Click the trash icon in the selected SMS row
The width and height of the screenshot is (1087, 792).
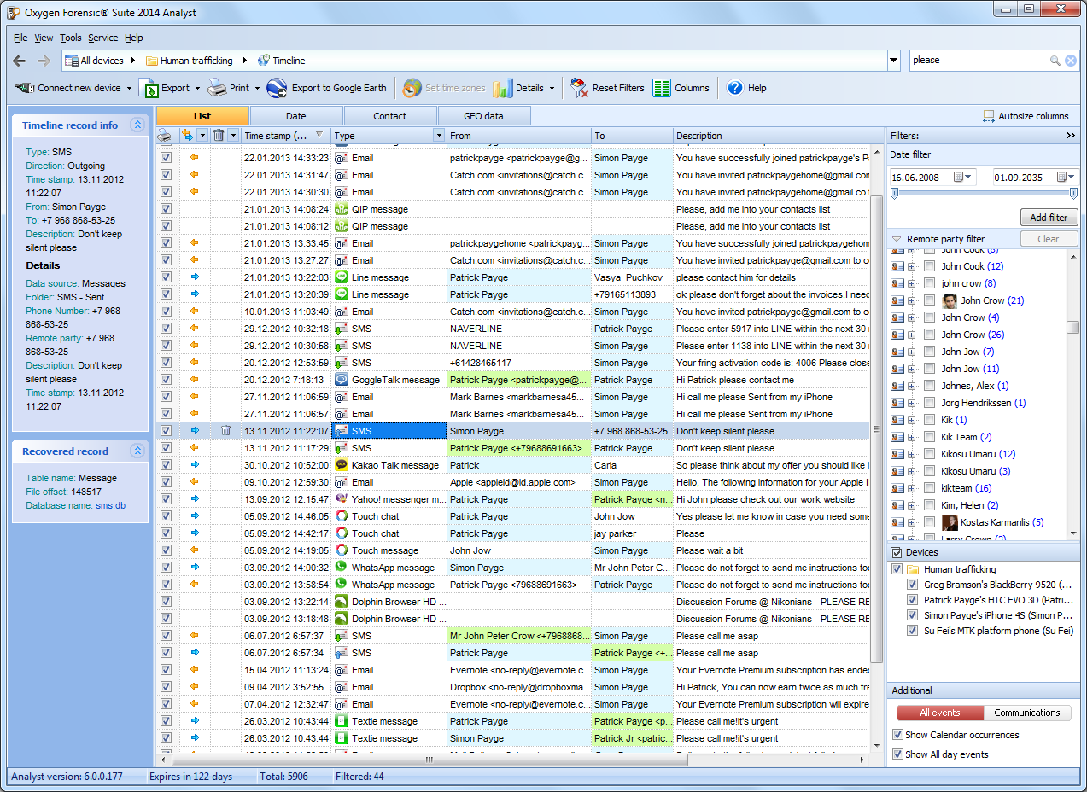(x=225, y=431)
